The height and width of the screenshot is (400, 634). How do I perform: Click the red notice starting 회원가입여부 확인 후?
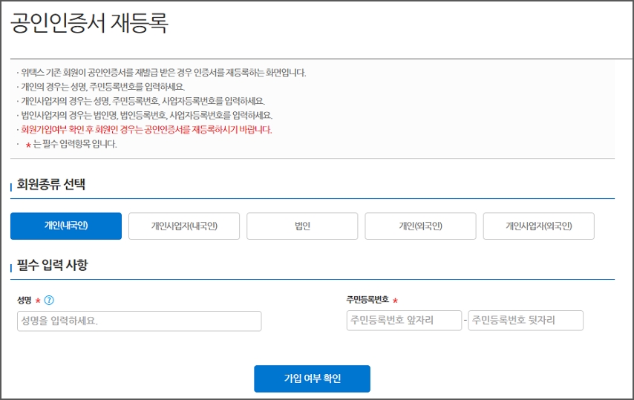click(x=146, y=130)
